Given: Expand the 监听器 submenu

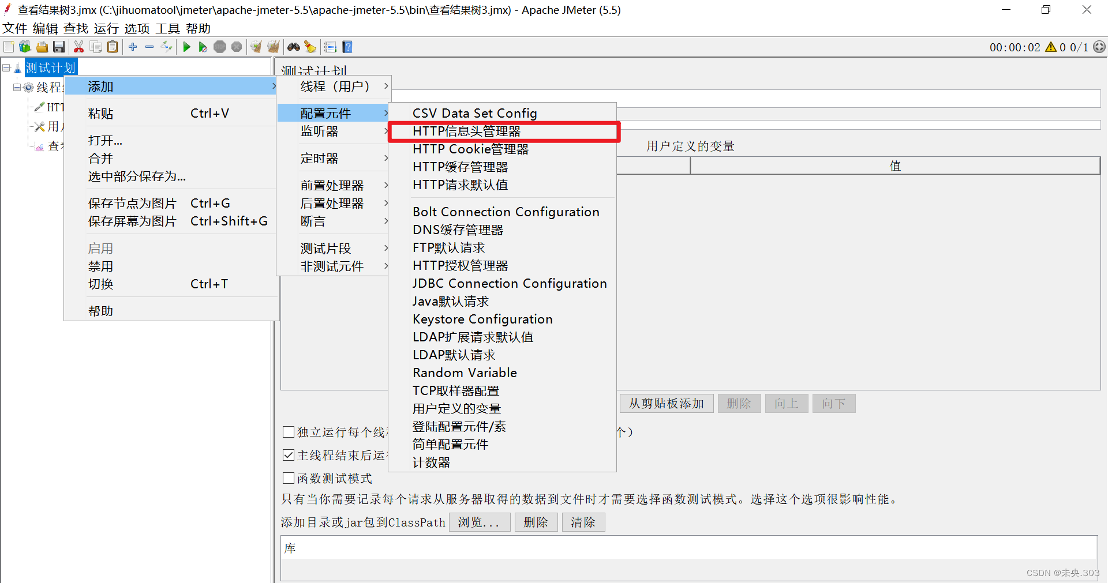Looking at the screenshot, I should click(334, 131).
